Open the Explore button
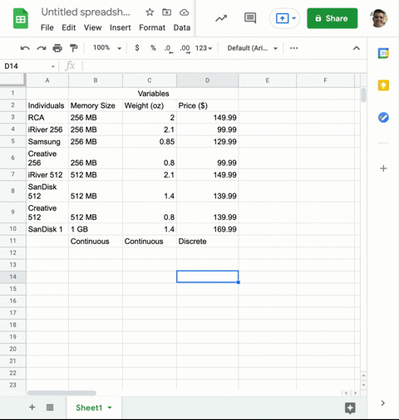399x420 pixels. (350, 408)
